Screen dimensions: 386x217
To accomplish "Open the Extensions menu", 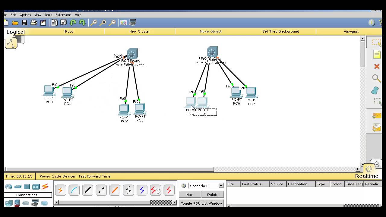I will [x=63, y=15].
